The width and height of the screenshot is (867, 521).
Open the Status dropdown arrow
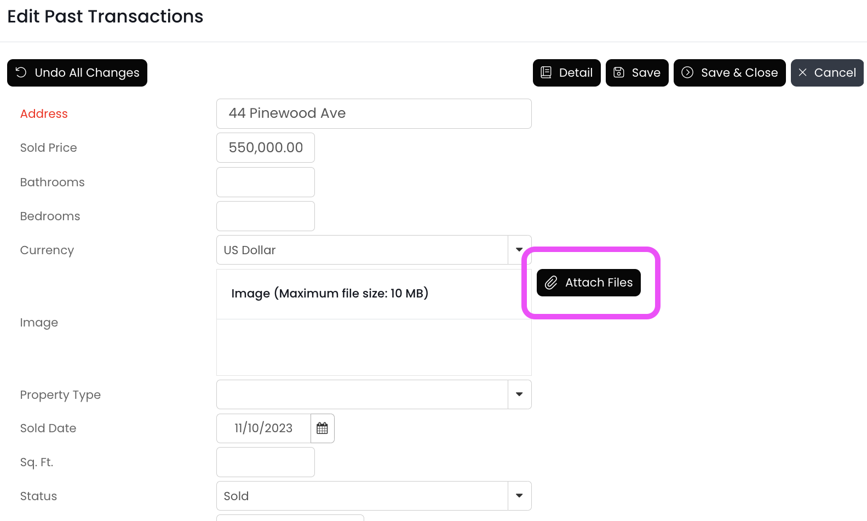[x=519, y=496]
